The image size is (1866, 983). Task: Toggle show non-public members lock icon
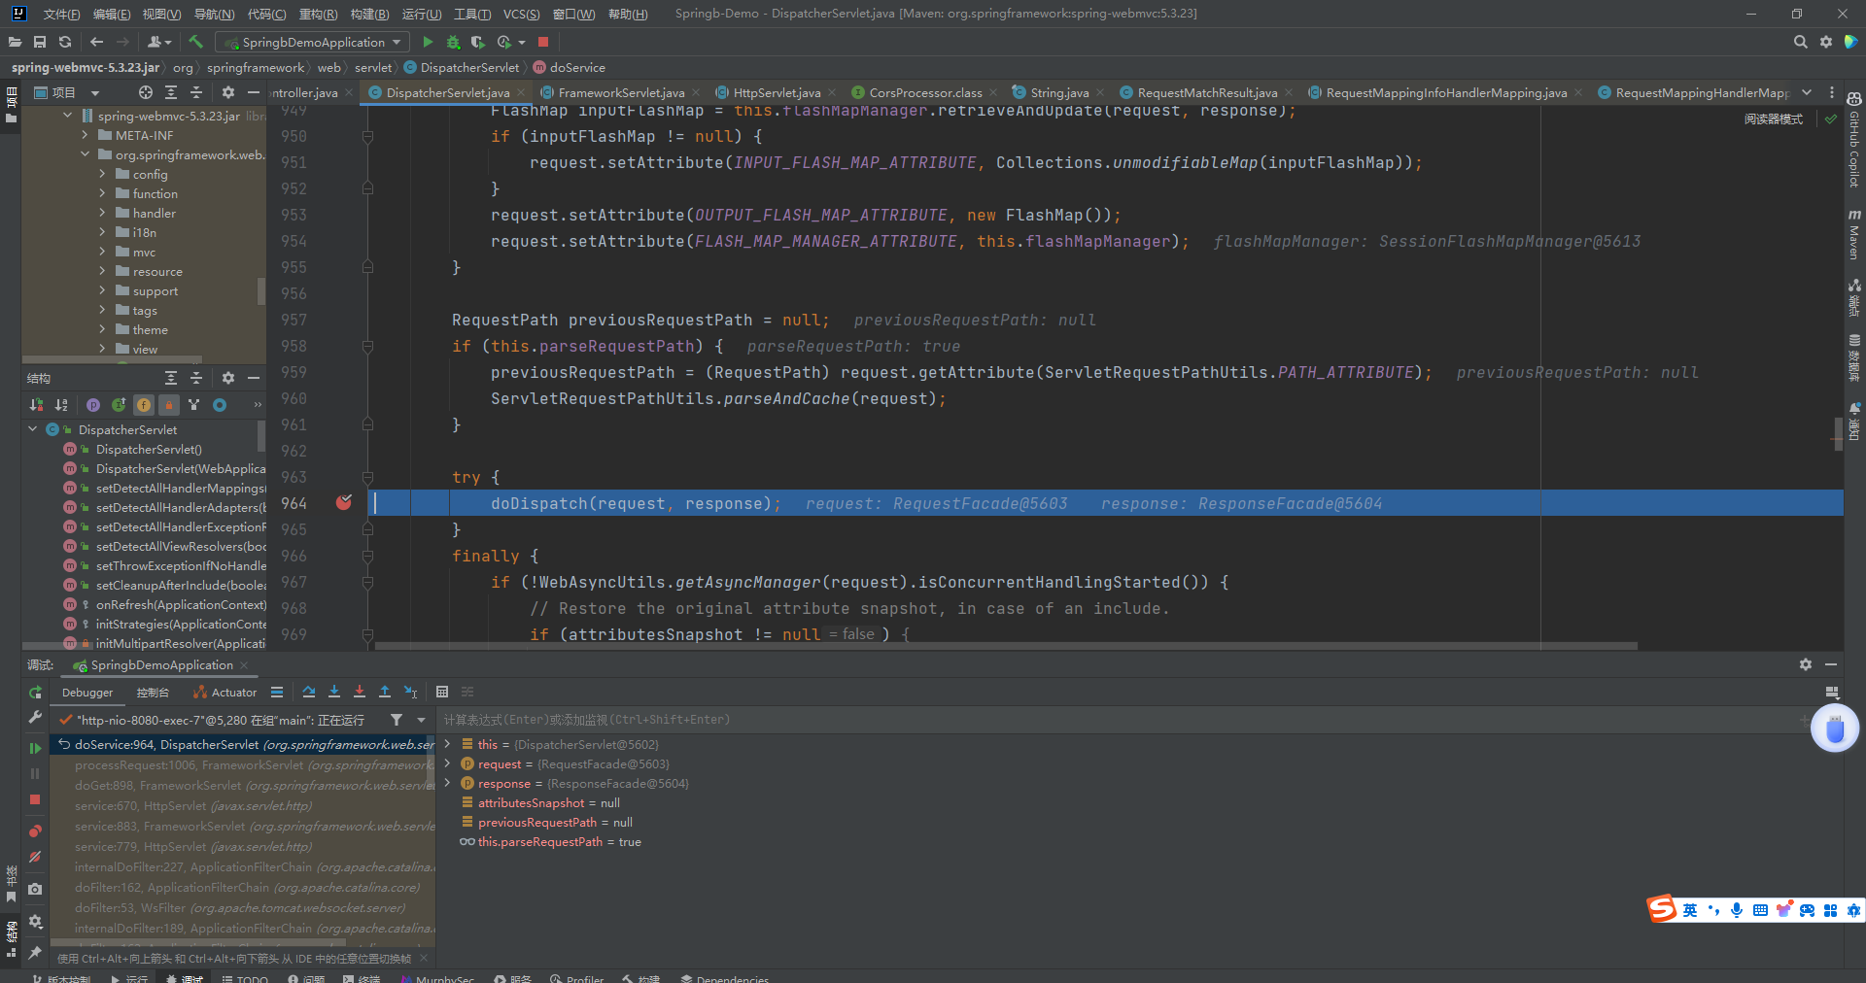point(169,405)
